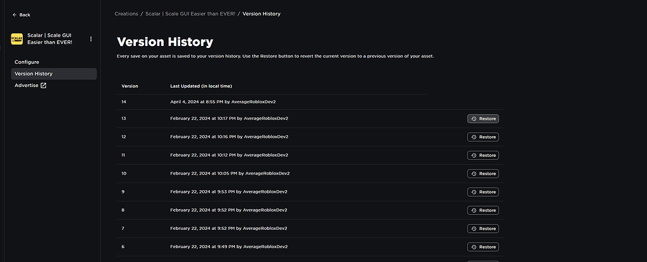The width and height of the screenshot is (647, 262).
Task: Click the restore clock icon for version 11
Action: [x=474, y=156]
